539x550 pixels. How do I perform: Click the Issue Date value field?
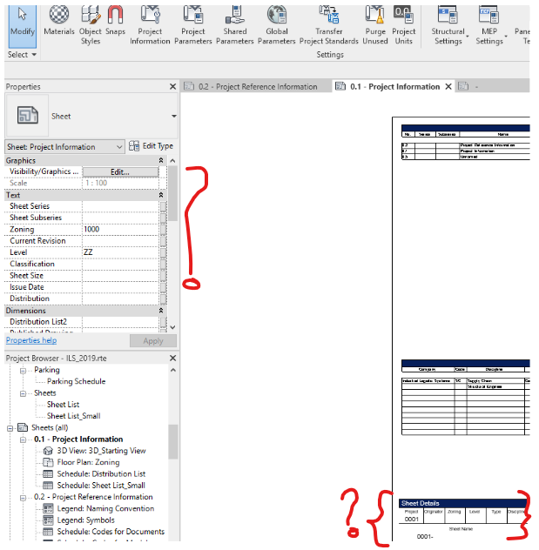(121, 287)
